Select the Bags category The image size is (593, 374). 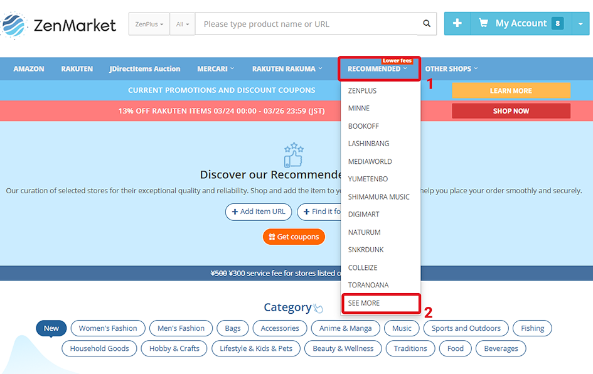point(233,328)
